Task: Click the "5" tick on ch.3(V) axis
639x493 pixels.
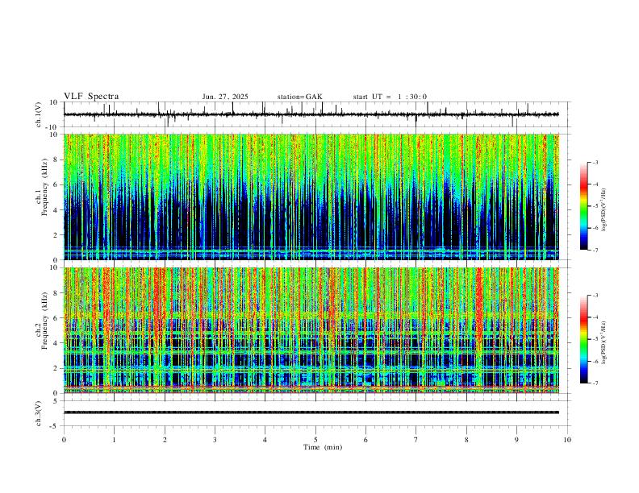Action: coord(56,401)
